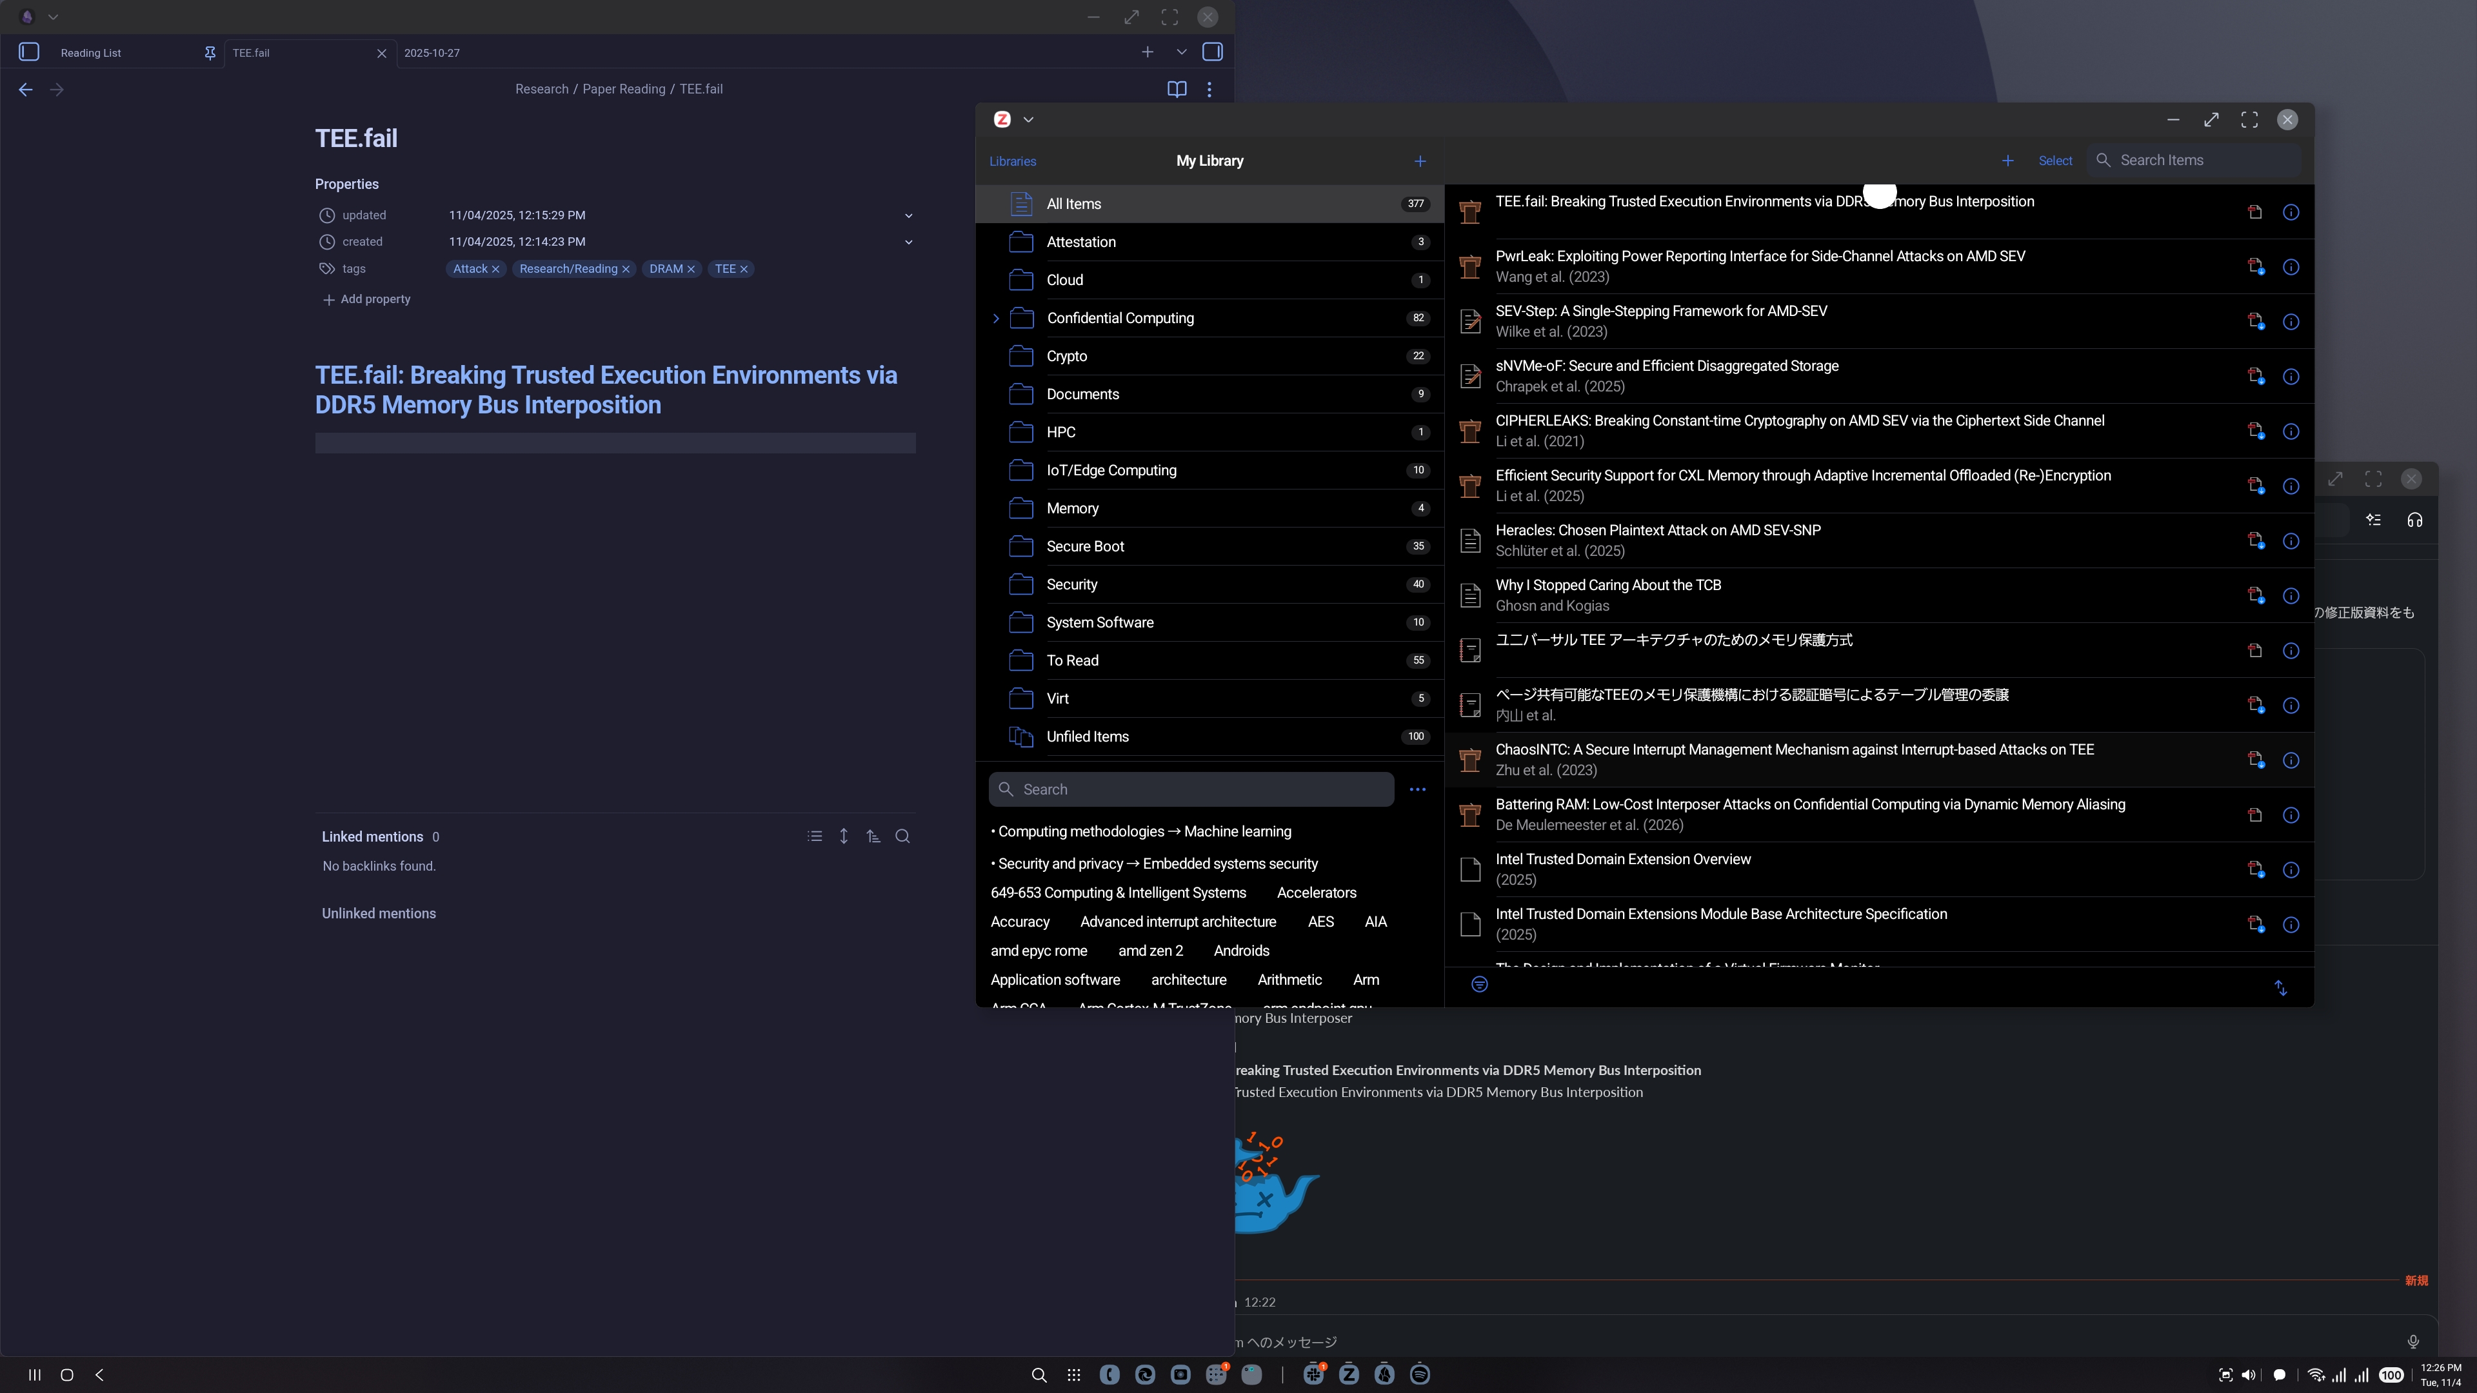The height and width of the screenshot is (1393, 2477).
Task: Go back to Libraries link
Action: [1013, 161]
